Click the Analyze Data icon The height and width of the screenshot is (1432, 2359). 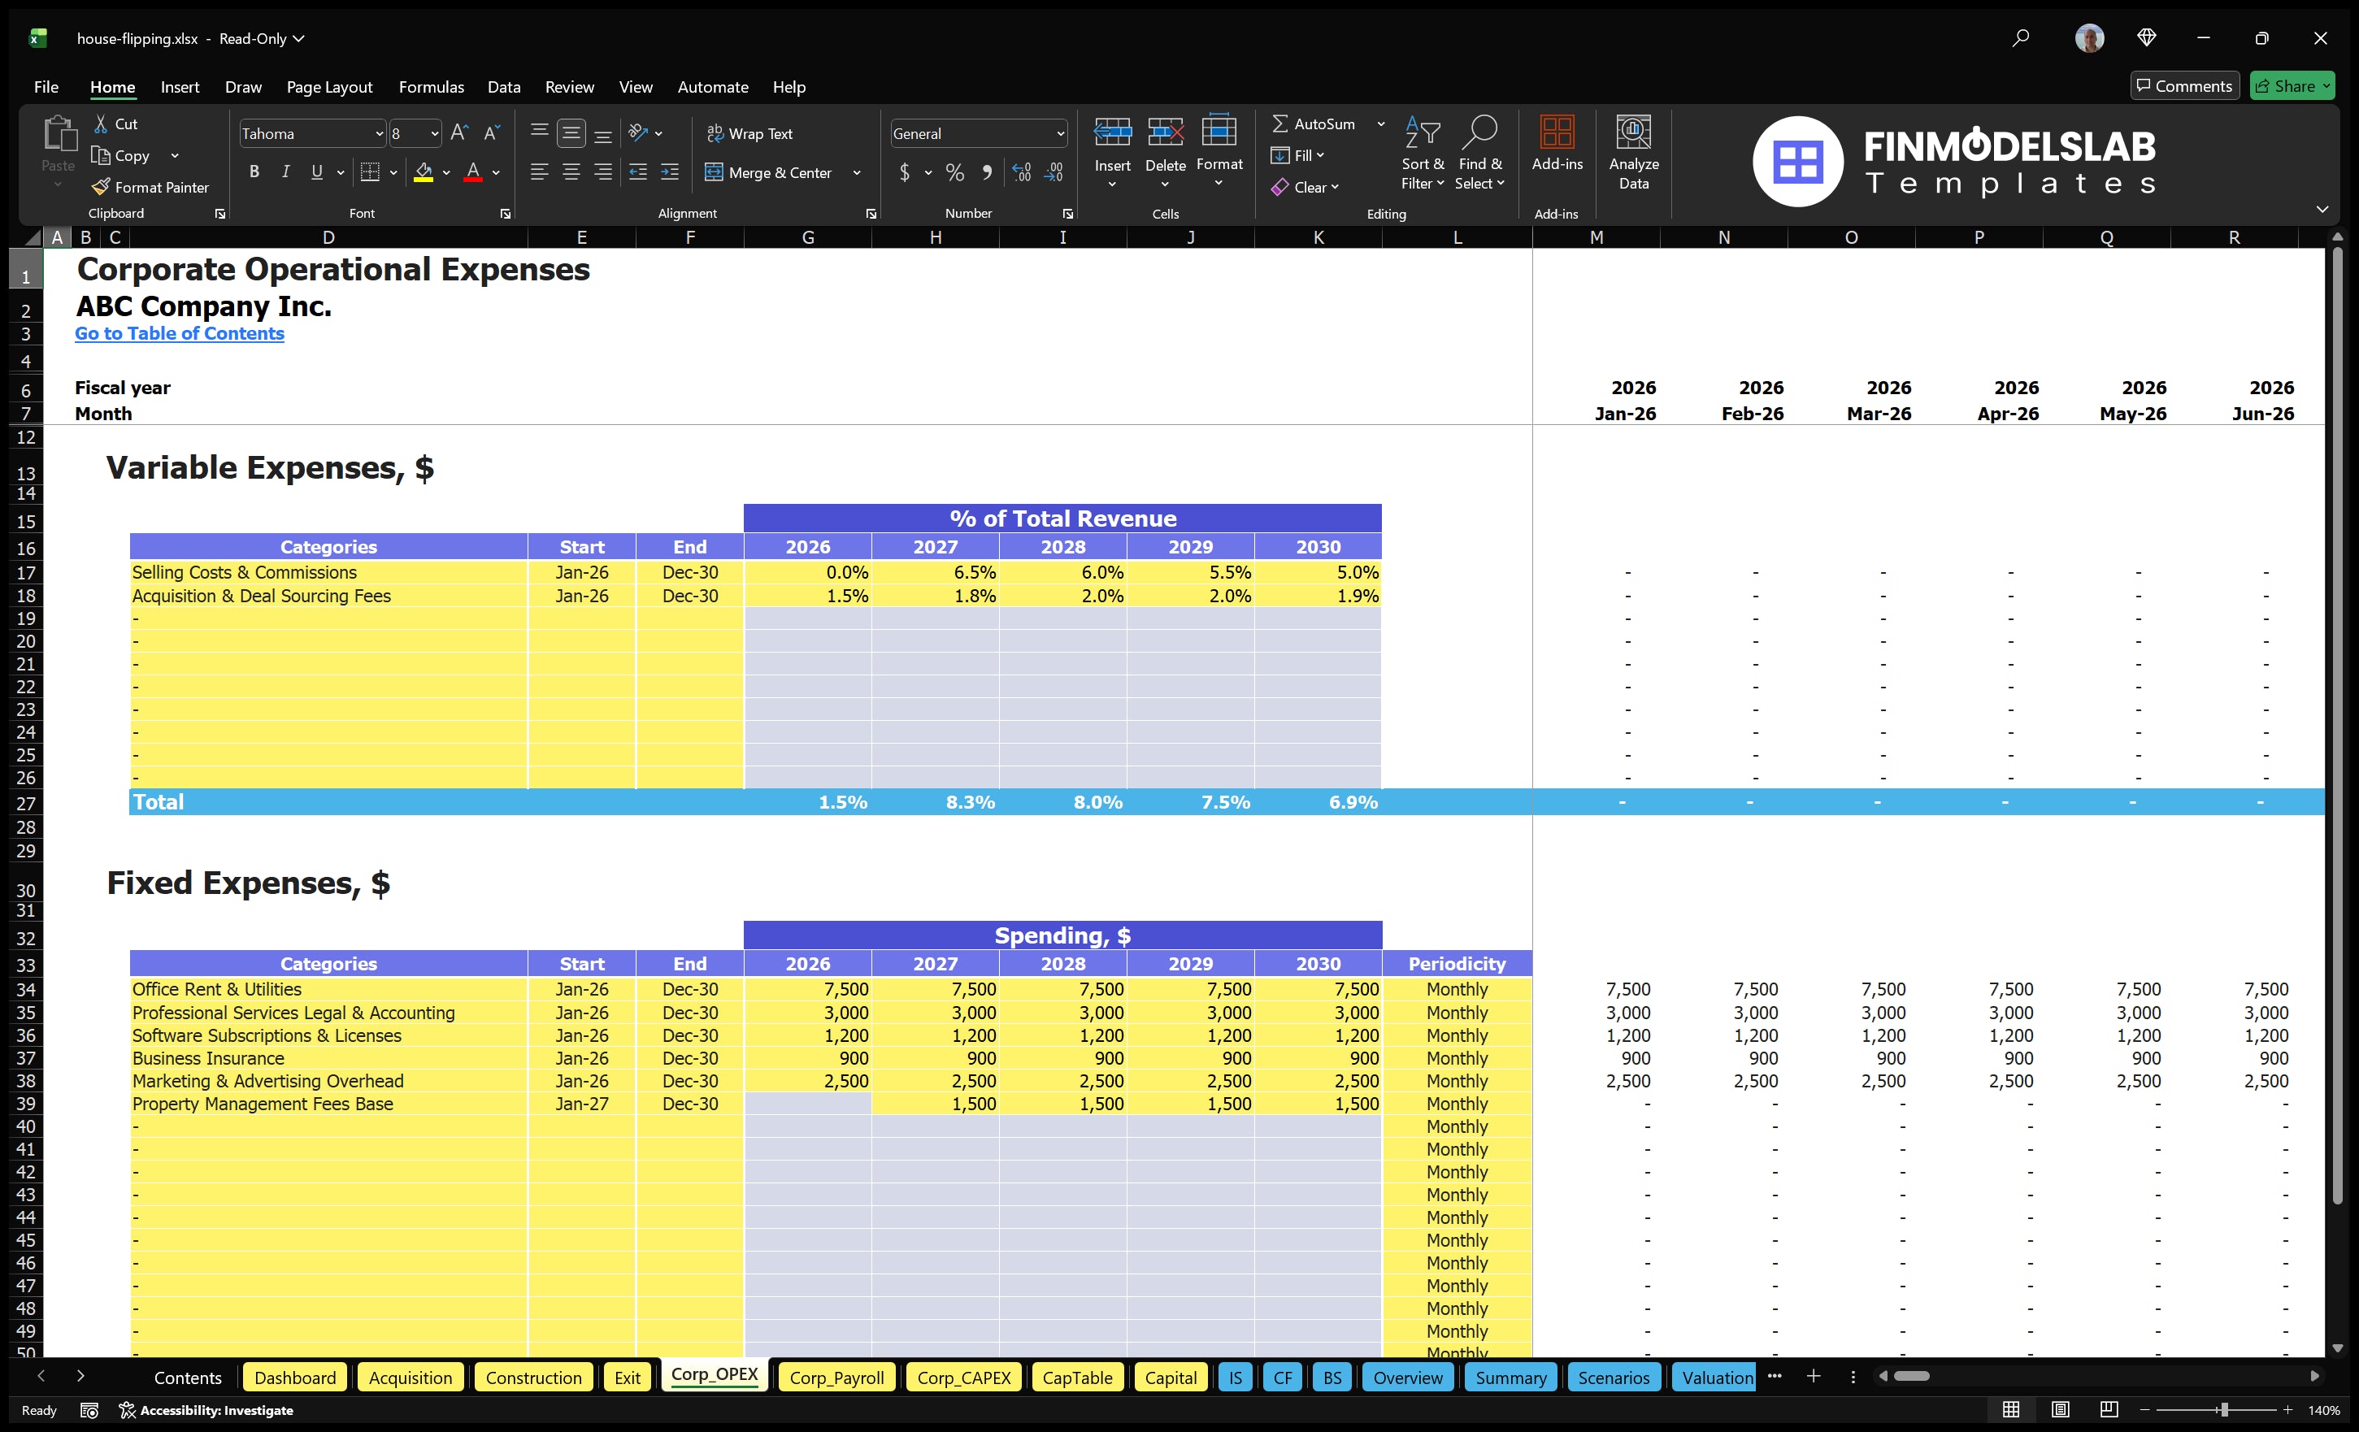click(1633, 133)
